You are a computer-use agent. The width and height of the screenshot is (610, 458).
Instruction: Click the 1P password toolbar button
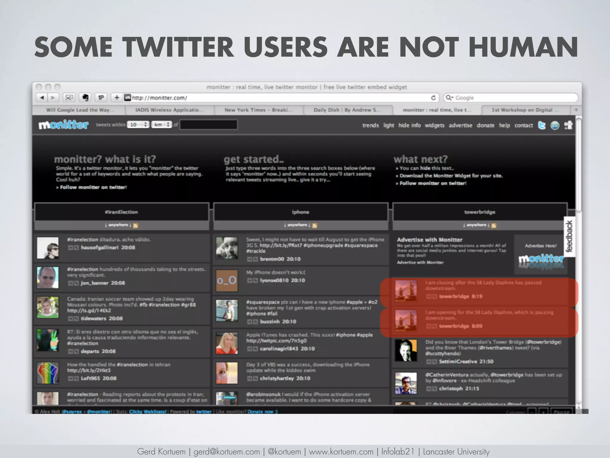tap(101, 98)
